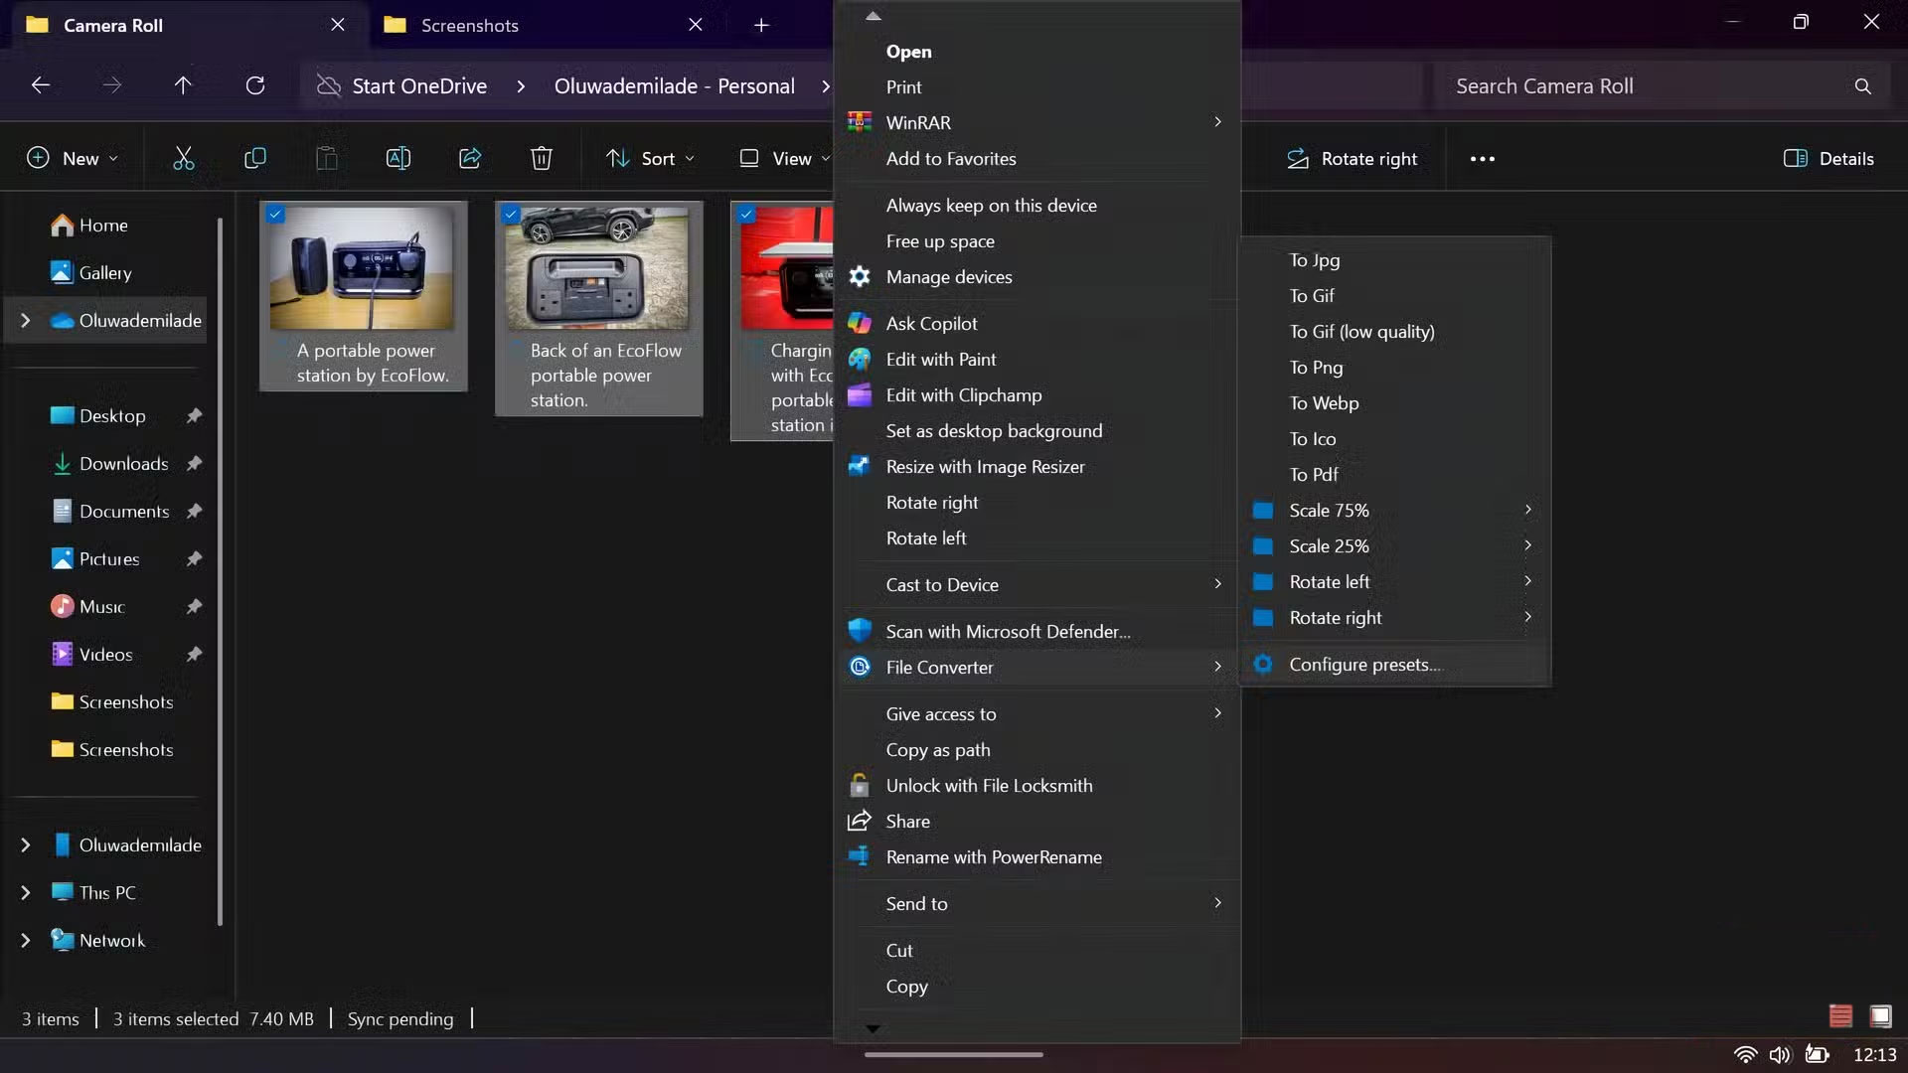Open the three-dot See more menu
Viewport: 1908px width, 1073px height.
coord(1482,159)
